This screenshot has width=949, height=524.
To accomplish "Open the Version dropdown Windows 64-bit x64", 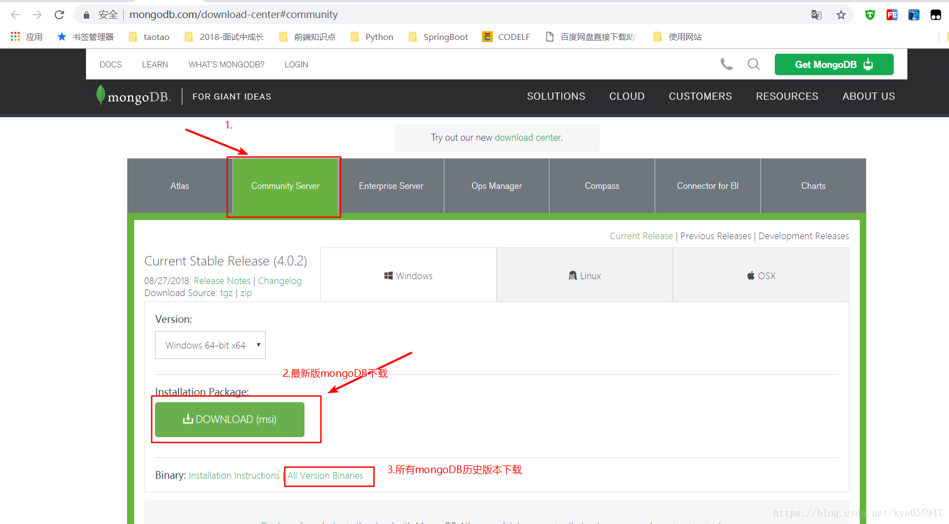I will coord(210,345).
